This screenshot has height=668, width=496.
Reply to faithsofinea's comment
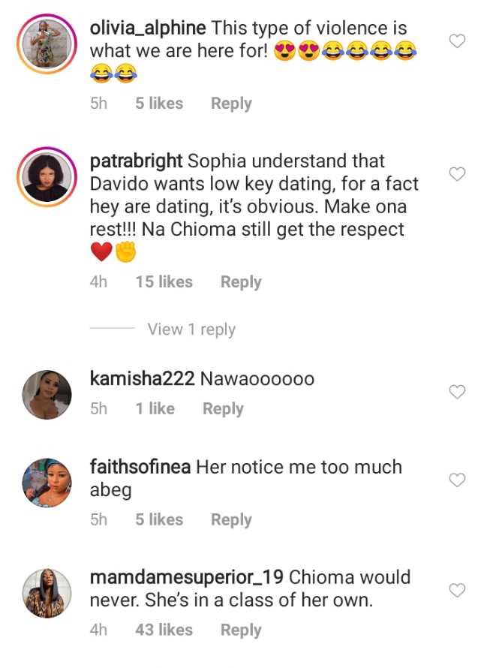pyautogui.click(x=231, y=519)
